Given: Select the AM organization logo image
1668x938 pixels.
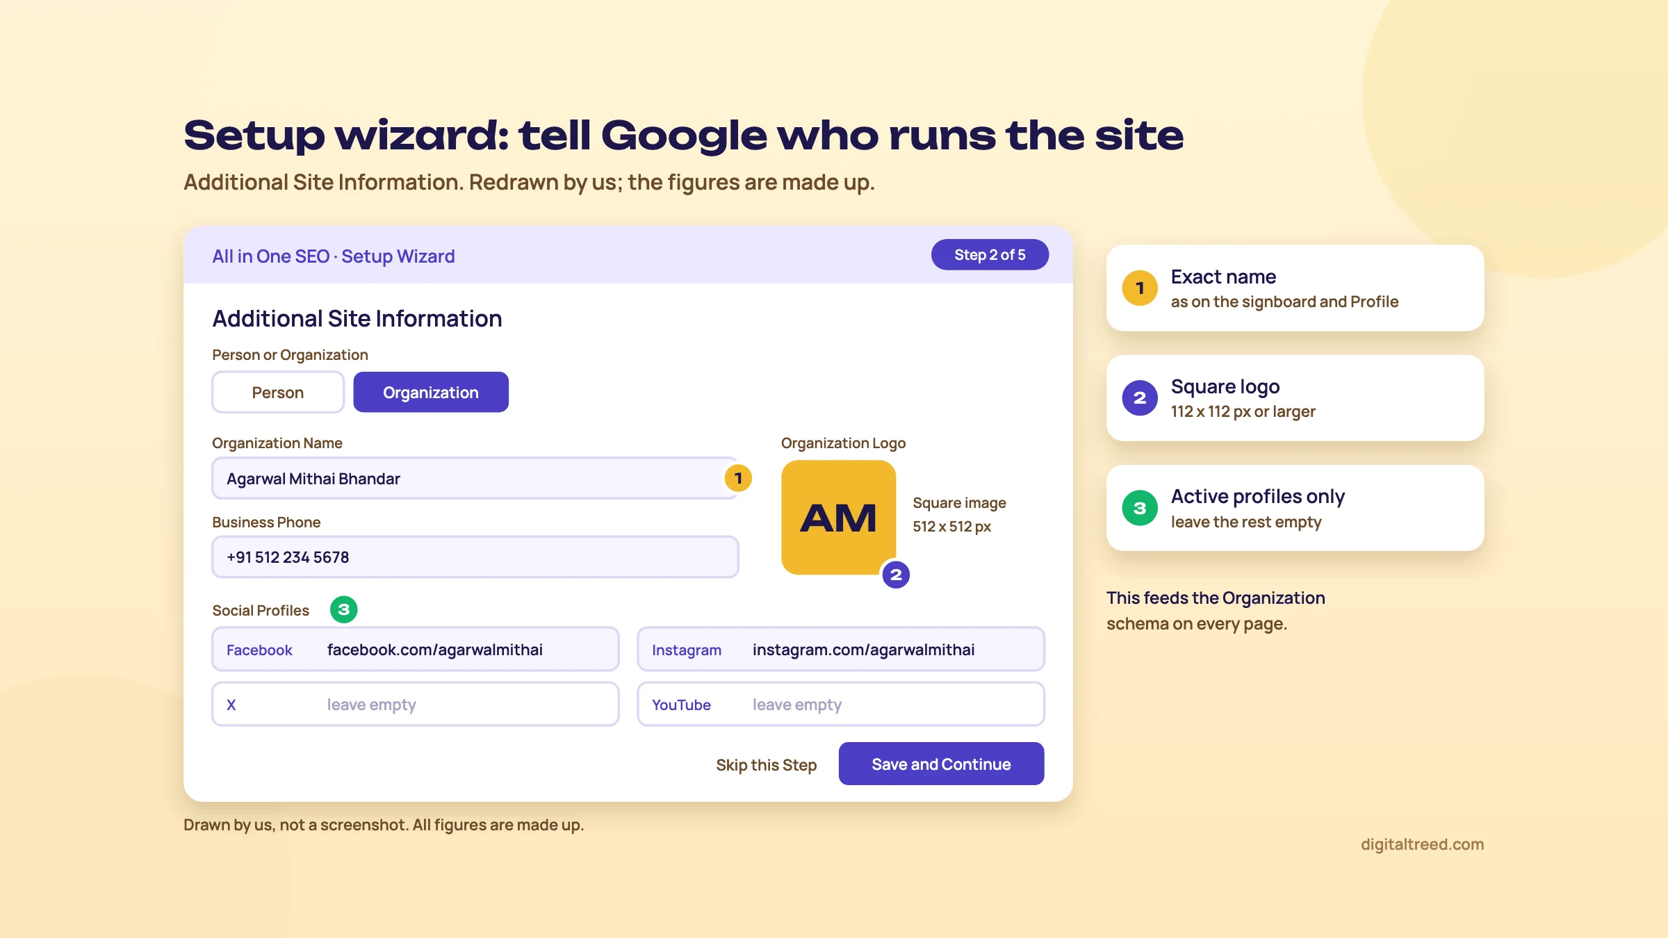Looking at the screenshot, I should tap(838, 518).
